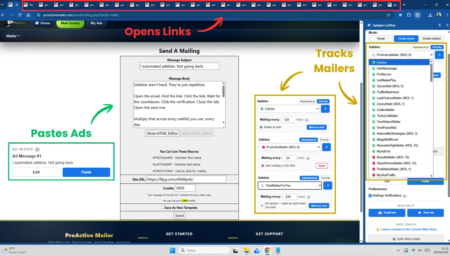
Task: Click the Send button
Action: (179, 215)
